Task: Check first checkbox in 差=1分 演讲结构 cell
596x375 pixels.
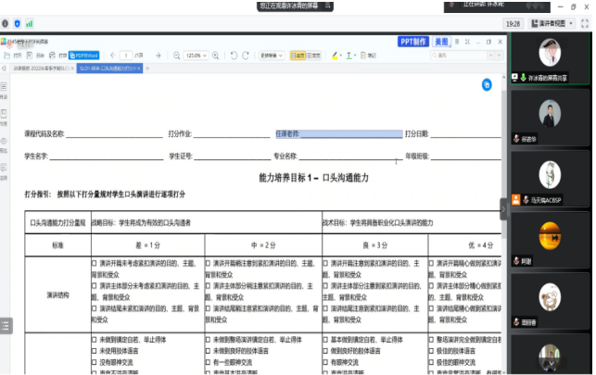Action: (x=94, y=263)
